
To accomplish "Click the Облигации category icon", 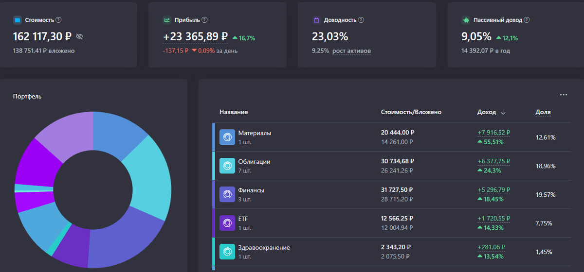I will click(227, 166).
